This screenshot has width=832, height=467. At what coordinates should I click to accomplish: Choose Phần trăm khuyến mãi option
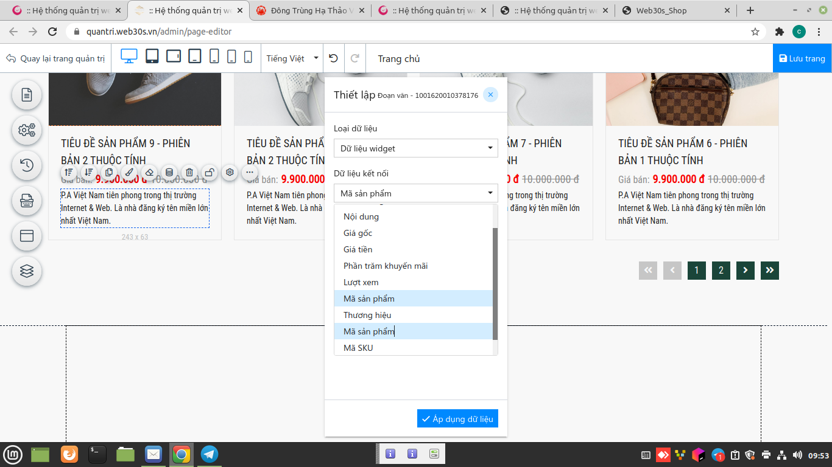tap(414, 266)
